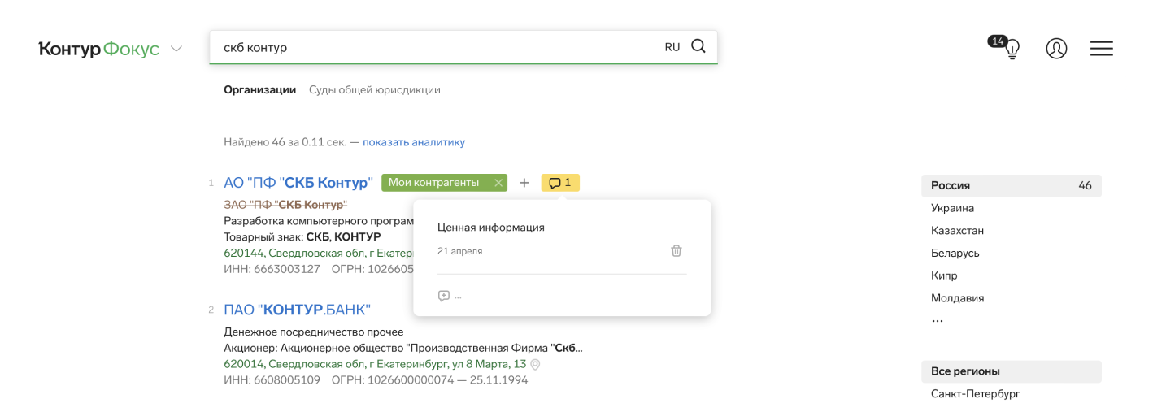Click struck-through ЗАО "ПФ "СКБ Контур" name
Viewport: 1153px width, 416px height.
coord(285,204)
